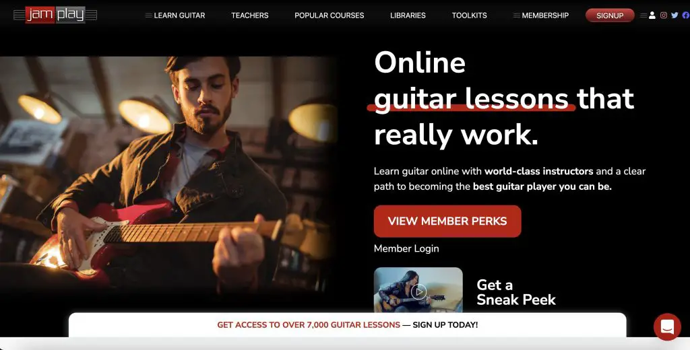
Task: Go to the Teachers page
Action: [x=250, y=15]
